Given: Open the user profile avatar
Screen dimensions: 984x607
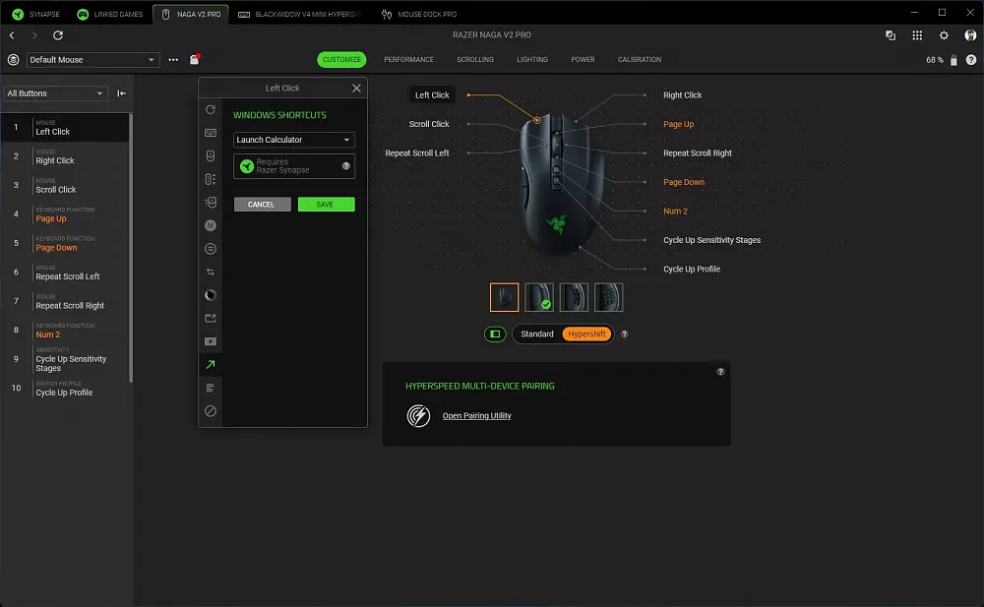Looking at the screenshot, I should point(970,35).
